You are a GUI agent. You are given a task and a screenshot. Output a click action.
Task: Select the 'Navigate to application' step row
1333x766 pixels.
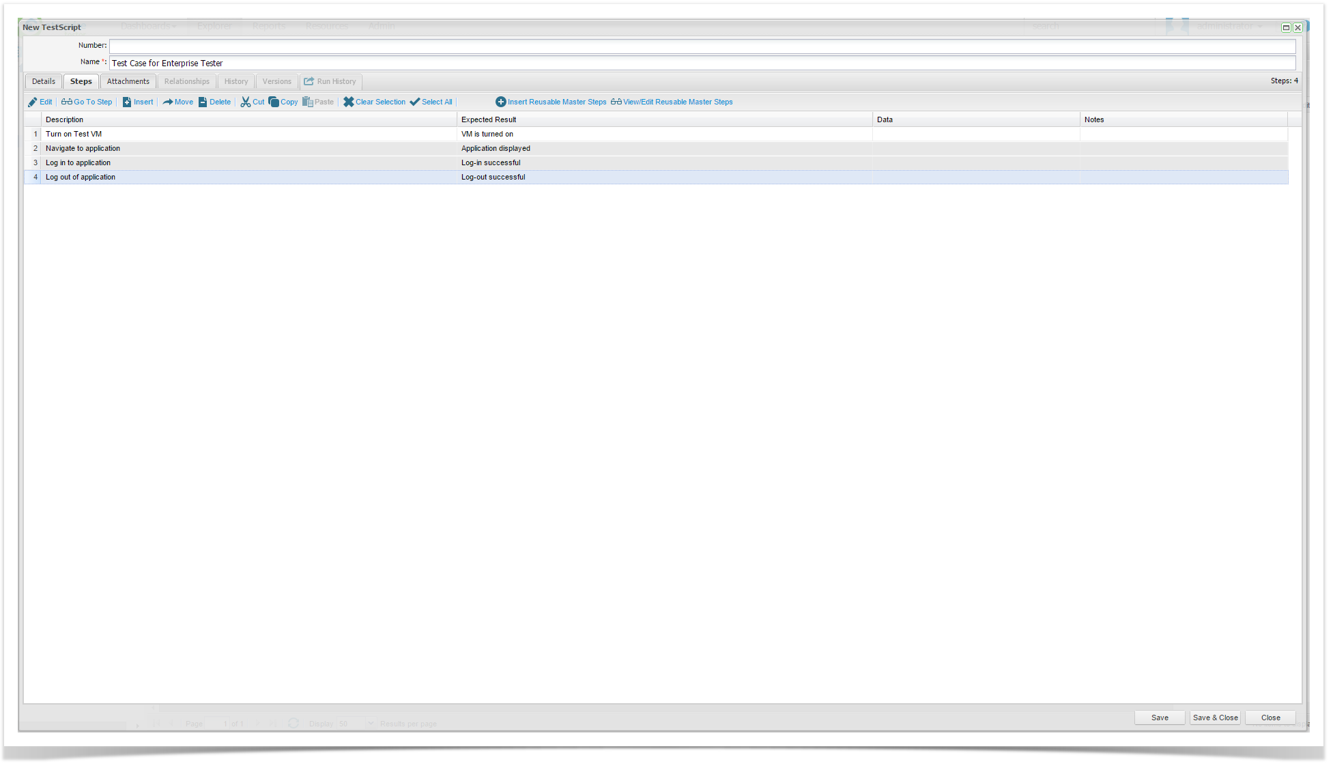coord(83,149)
